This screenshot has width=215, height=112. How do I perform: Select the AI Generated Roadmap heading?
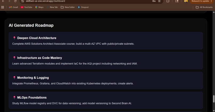(x=31, y=25)
